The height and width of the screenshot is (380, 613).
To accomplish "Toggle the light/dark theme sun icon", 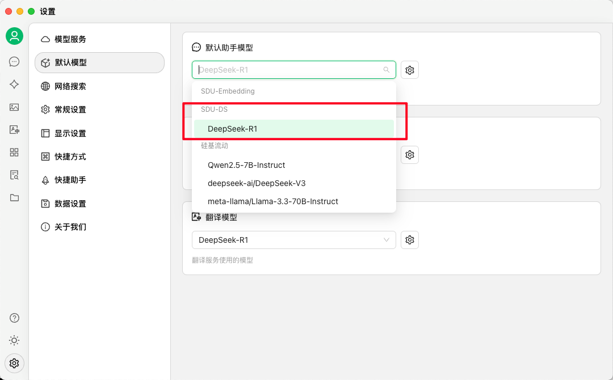I will (x=14, y=340).
